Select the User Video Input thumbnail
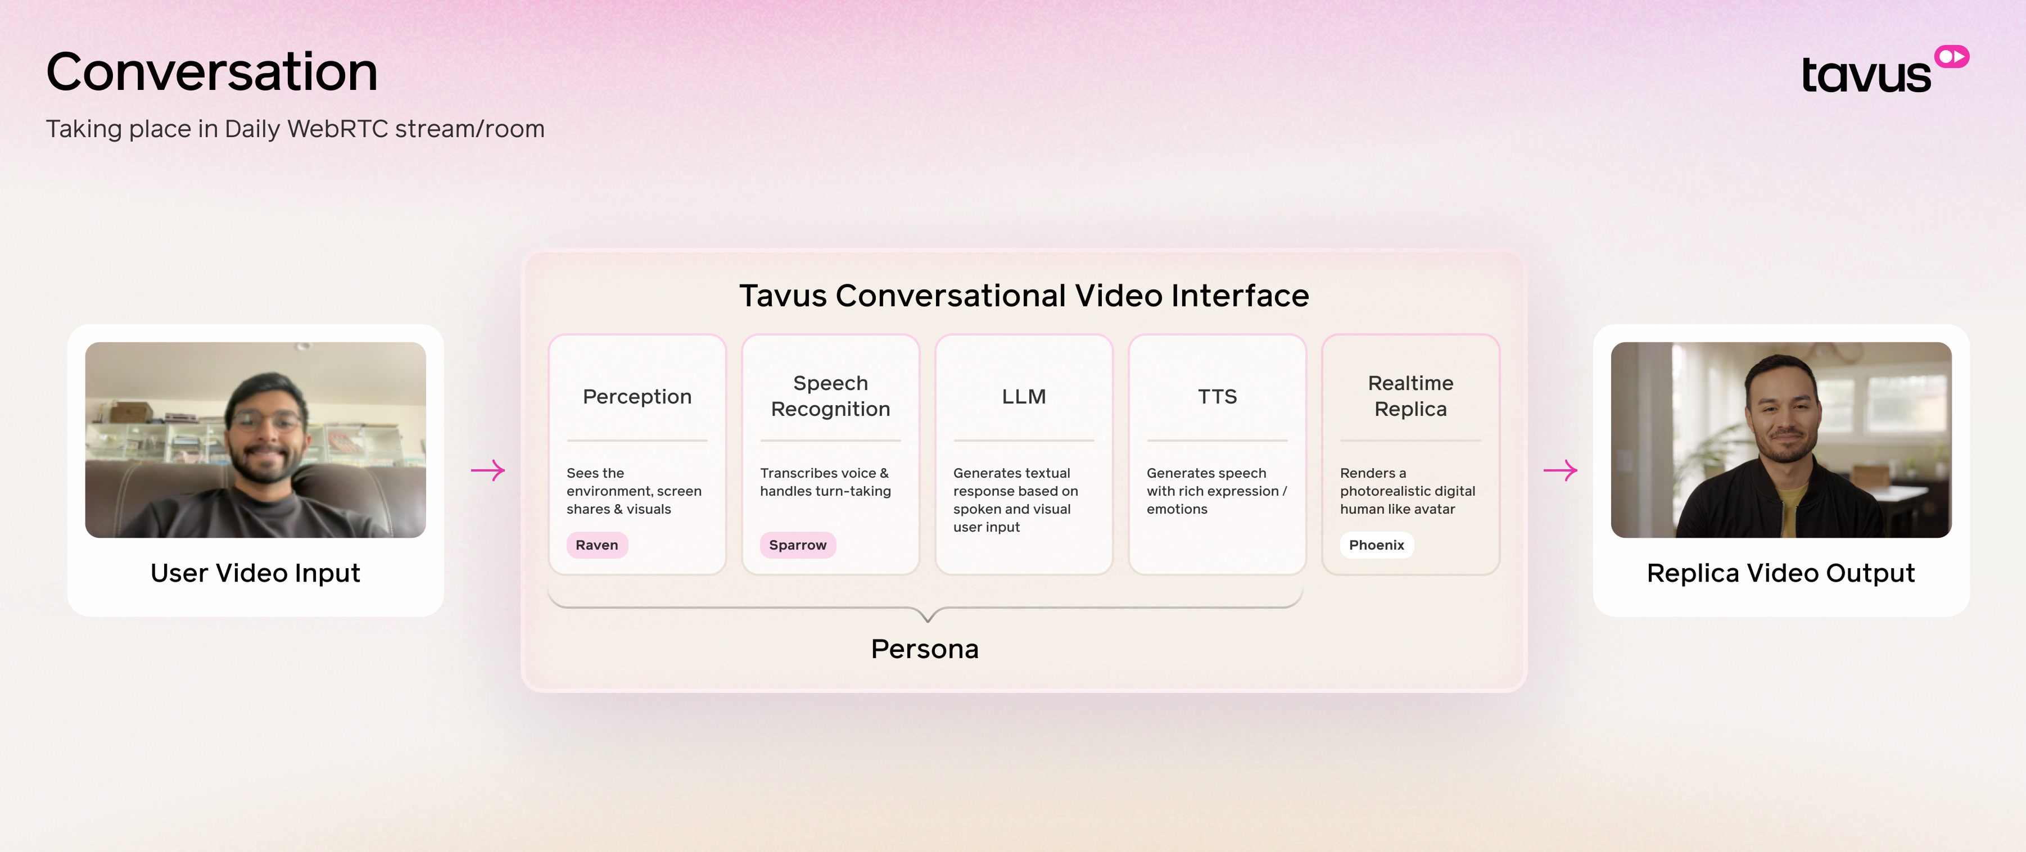 point(256,439)
